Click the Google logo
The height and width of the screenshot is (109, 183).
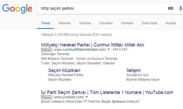[17, 9]
